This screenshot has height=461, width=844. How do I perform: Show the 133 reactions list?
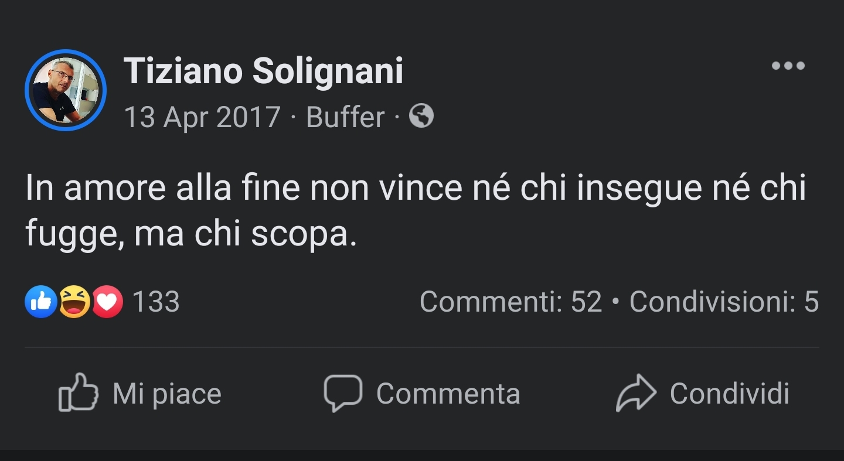point(156,302)
